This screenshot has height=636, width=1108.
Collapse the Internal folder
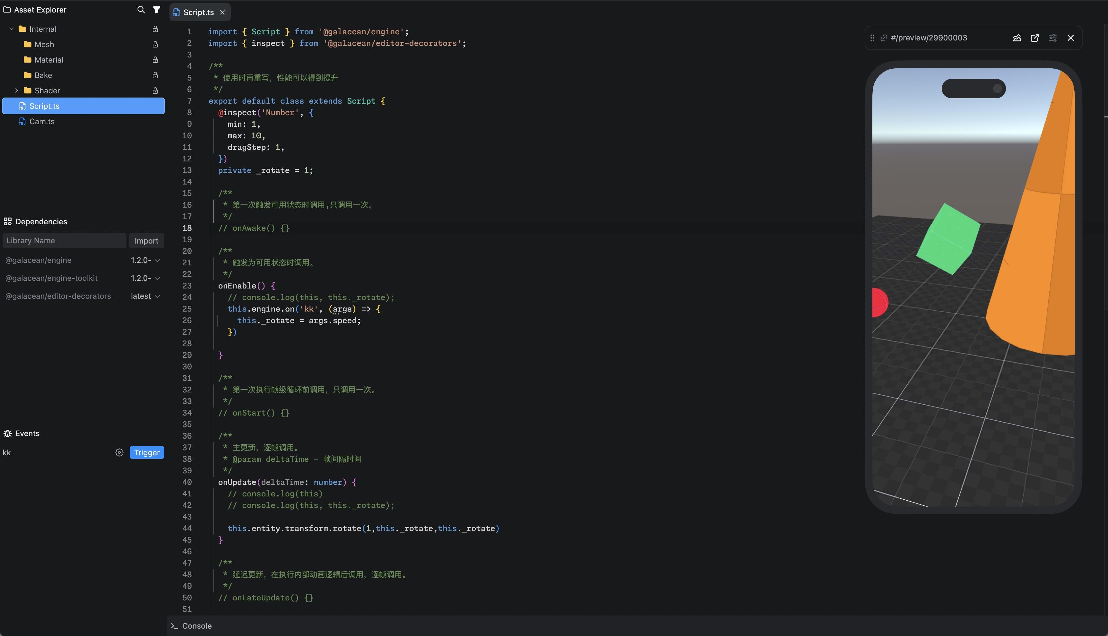(x=11, y=29)
